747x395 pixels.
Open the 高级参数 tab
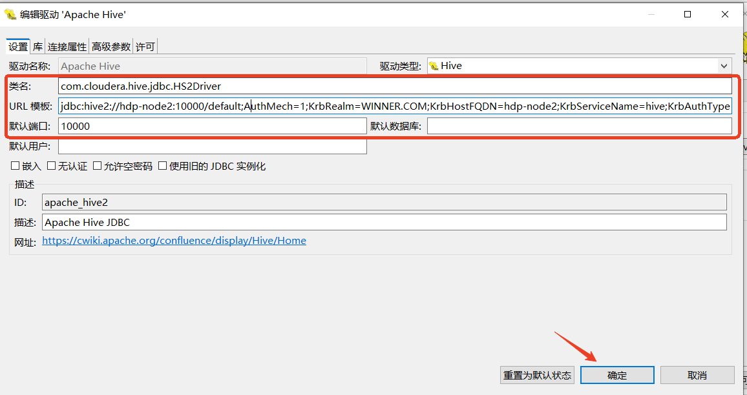pos(111,46)
